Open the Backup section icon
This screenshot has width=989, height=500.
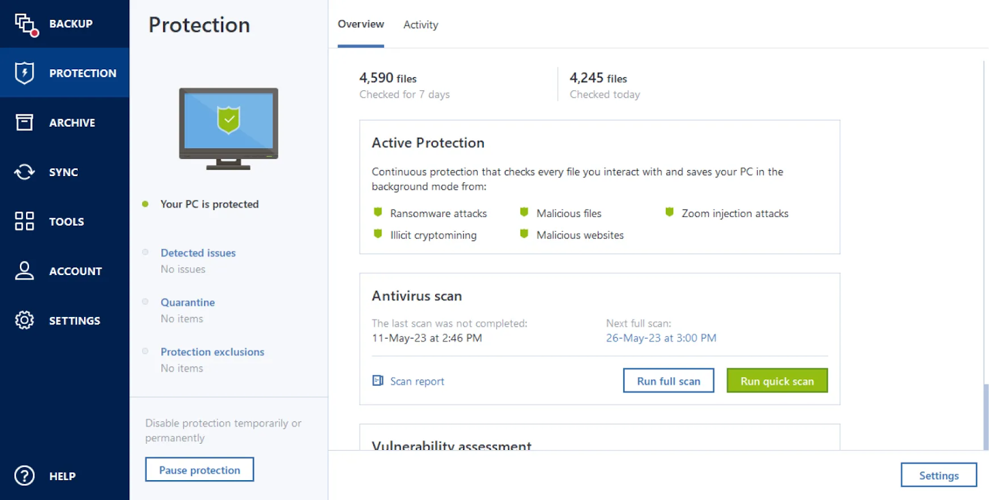[25, 24]
